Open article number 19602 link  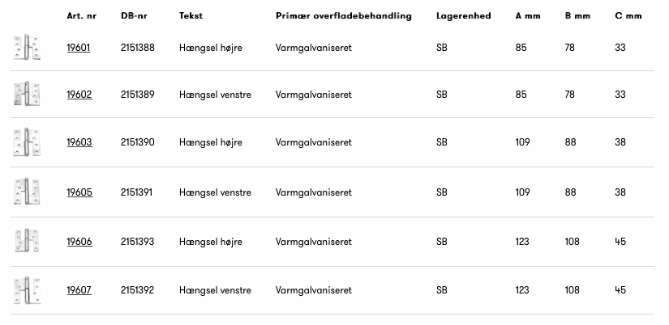pos(79,95)
